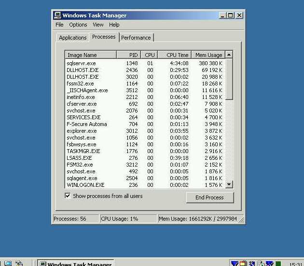304x266 pixels.
Task: Select the explorer.exe process
Action: [145, 131]
